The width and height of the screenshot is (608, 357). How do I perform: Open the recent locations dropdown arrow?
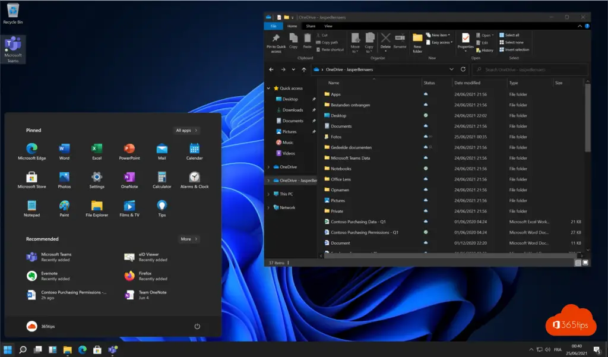point(293,69)
